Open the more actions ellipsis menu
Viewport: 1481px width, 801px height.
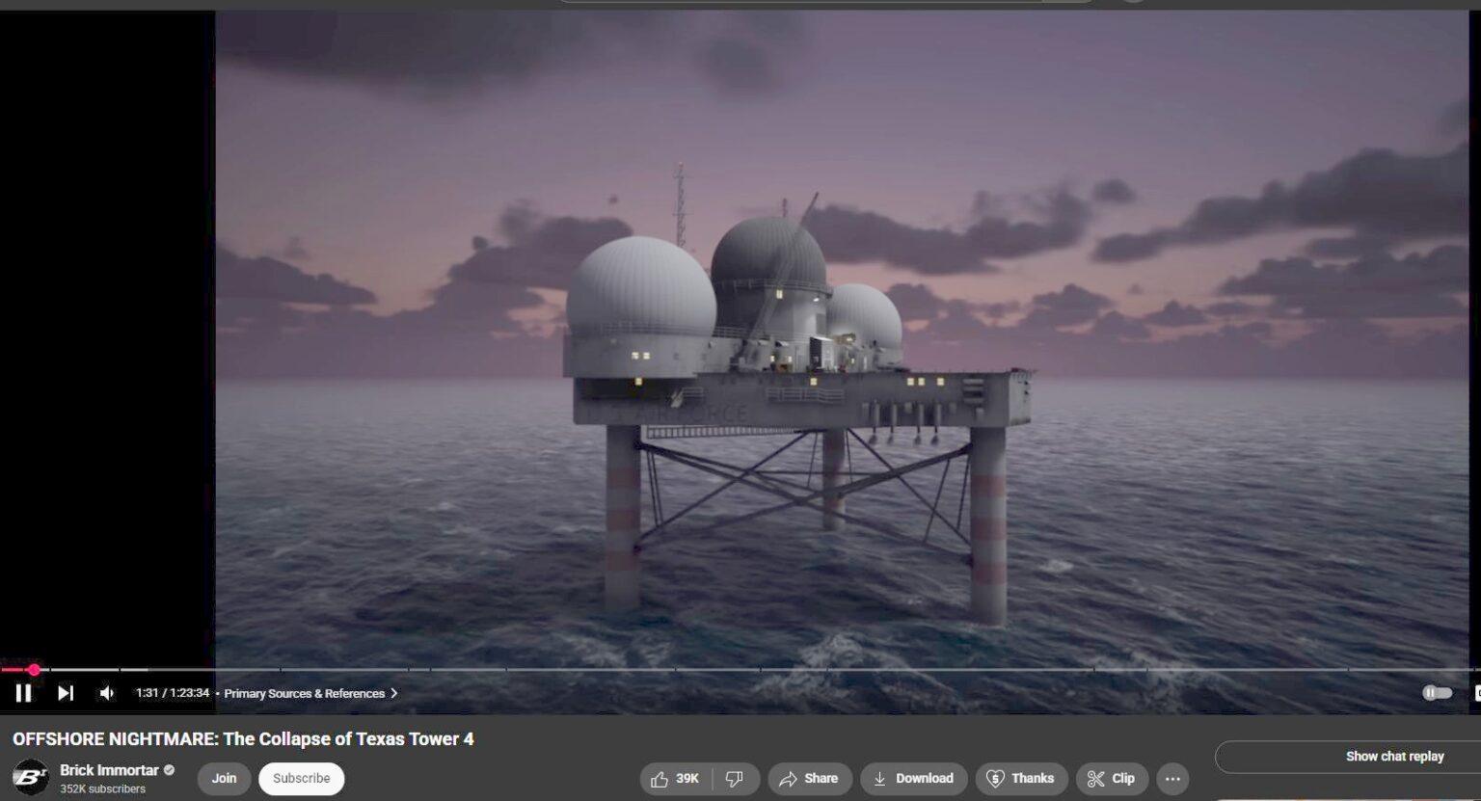tap(1172, 779)
